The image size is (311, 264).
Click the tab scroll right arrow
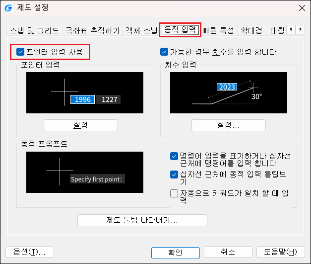pos(300,29)
